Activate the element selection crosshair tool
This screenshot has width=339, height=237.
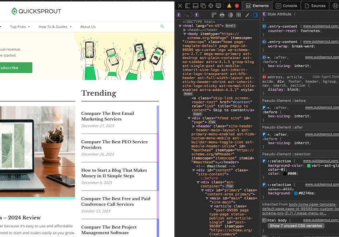(211, 6)
